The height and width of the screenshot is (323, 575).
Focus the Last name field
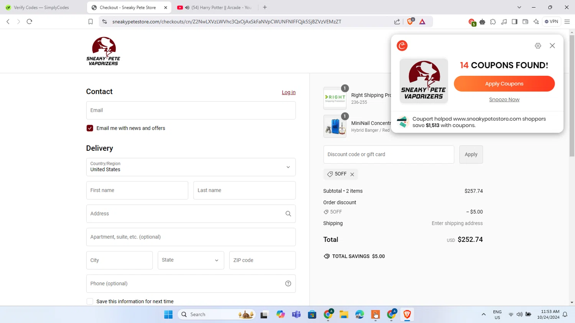(244, 190)
